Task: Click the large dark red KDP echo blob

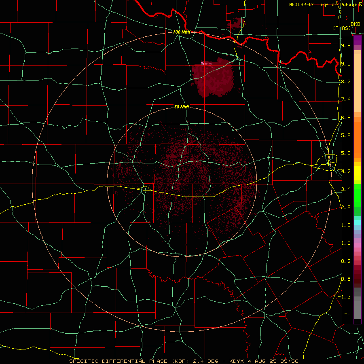Action: tap(213, 78)
